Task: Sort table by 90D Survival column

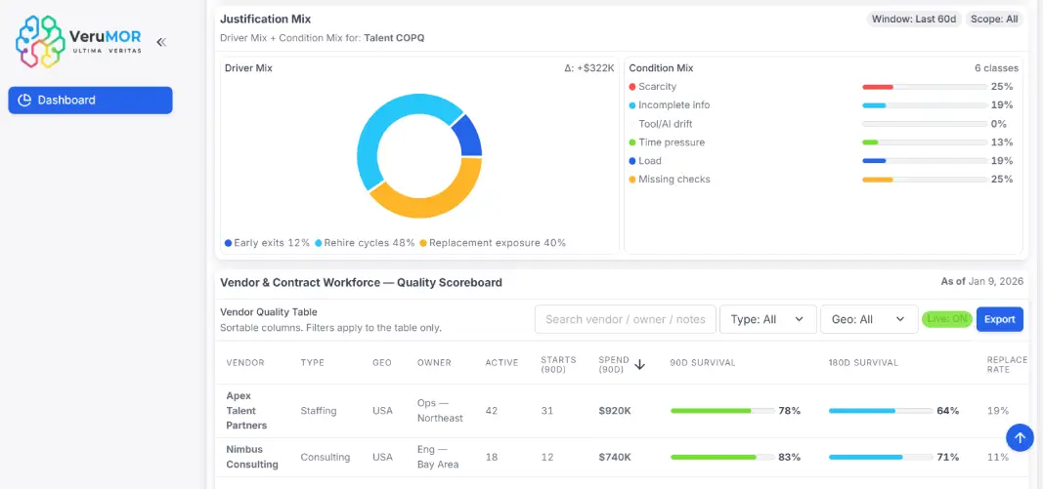Action: pos(702,362)
